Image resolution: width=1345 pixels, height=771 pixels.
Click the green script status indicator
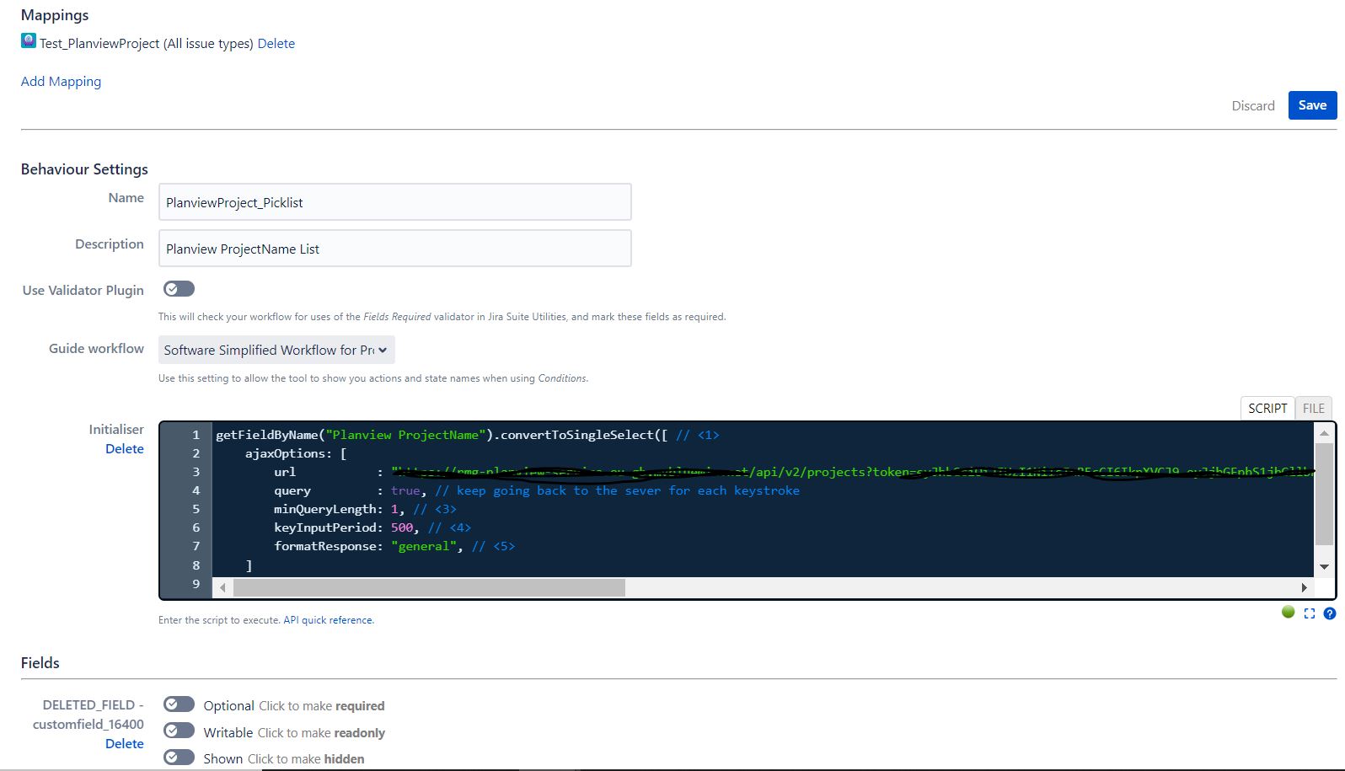1288,612
